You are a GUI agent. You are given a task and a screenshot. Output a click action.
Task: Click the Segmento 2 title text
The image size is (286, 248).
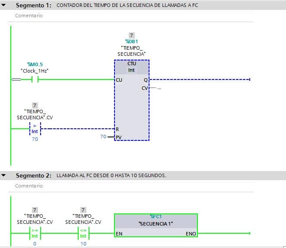pos(34,175)
